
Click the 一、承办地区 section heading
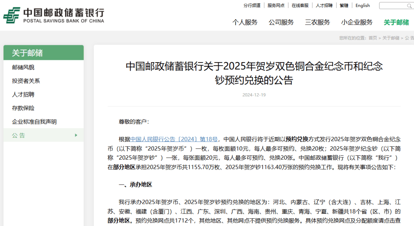pyautogui.click(x=135, y=185)
